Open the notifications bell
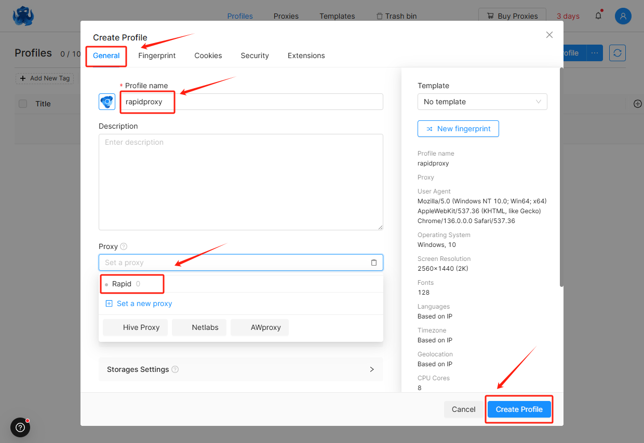This screenshot has width=644, height=443. 598,16
